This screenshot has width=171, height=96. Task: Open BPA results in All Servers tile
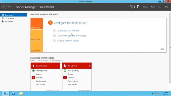[x=72, y=85]
